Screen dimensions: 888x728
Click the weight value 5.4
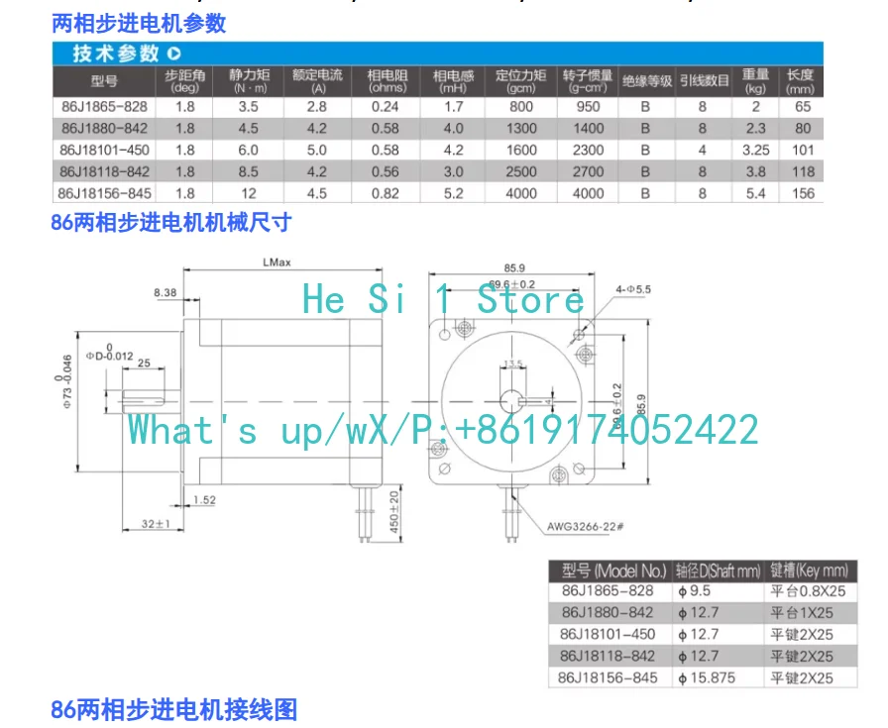click(x=755, y=193)
